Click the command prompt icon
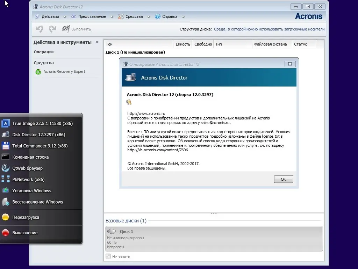 [x=6, y=157]
